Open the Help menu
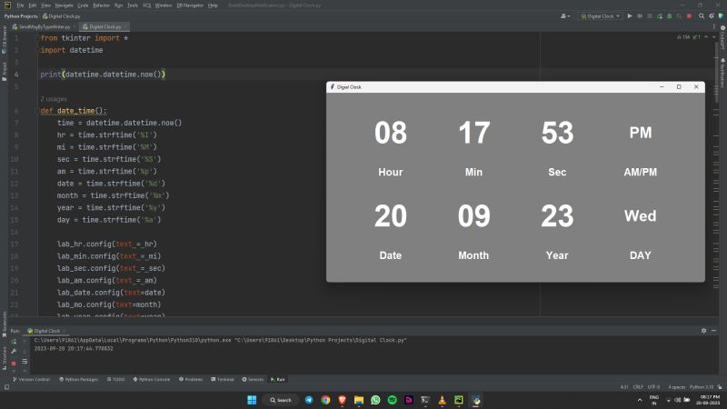Screen dimensions: 727x409 pyautogui.click(x=213, y=5)
